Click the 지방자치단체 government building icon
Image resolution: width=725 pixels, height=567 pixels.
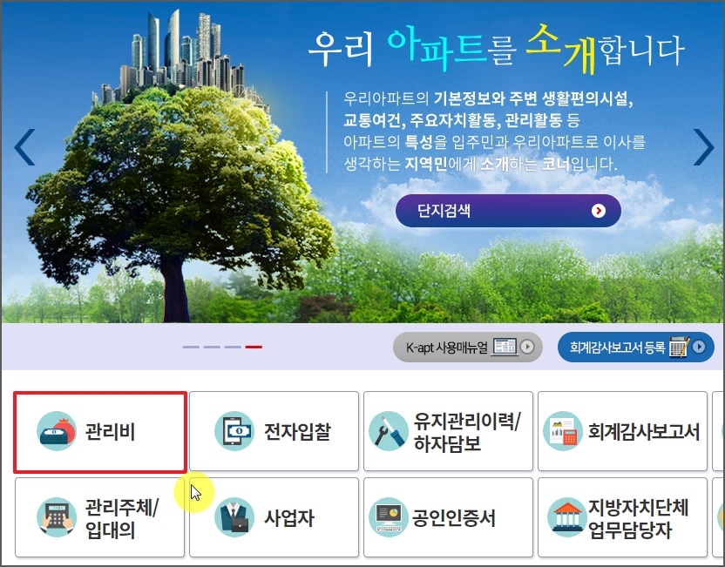coord(567,517)
